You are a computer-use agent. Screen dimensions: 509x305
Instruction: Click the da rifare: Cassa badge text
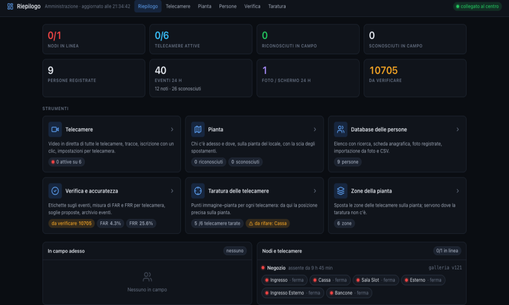tap(270, 223)
